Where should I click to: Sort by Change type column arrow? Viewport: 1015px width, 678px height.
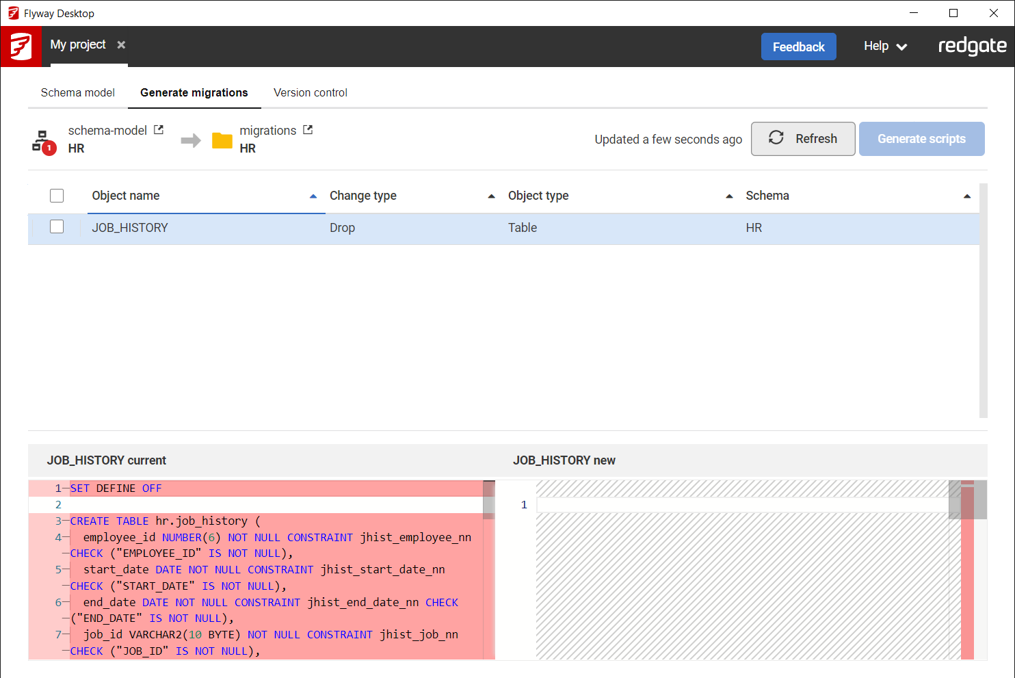point(491,196)
